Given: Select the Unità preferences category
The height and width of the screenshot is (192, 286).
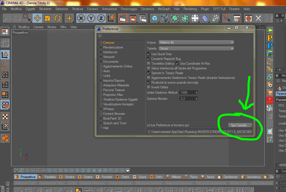Looking at the screenshot, I should tap(107, 76).
